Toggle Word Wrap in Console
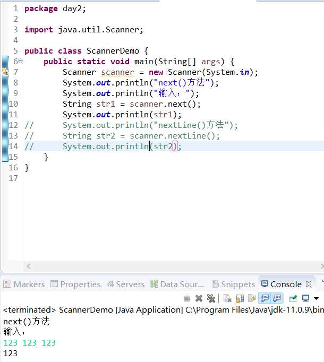Screen dimensions: 324x362 coord(252,298)
